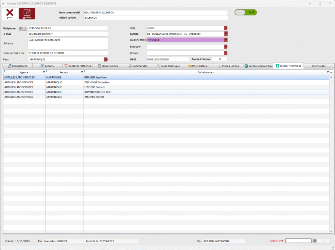The image size is (335, 250).
Task: Click the Code client input field
Action: pyautogui.click(x=298, y=241)
